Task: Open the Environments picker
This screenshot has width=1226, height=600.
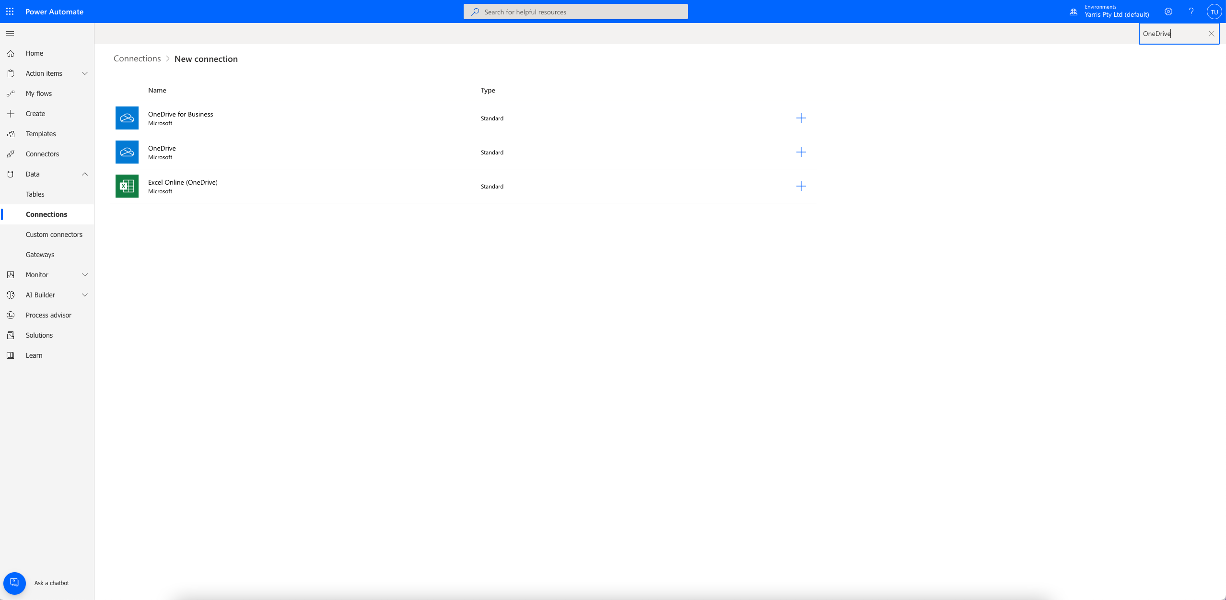Action: point(1109,12)
